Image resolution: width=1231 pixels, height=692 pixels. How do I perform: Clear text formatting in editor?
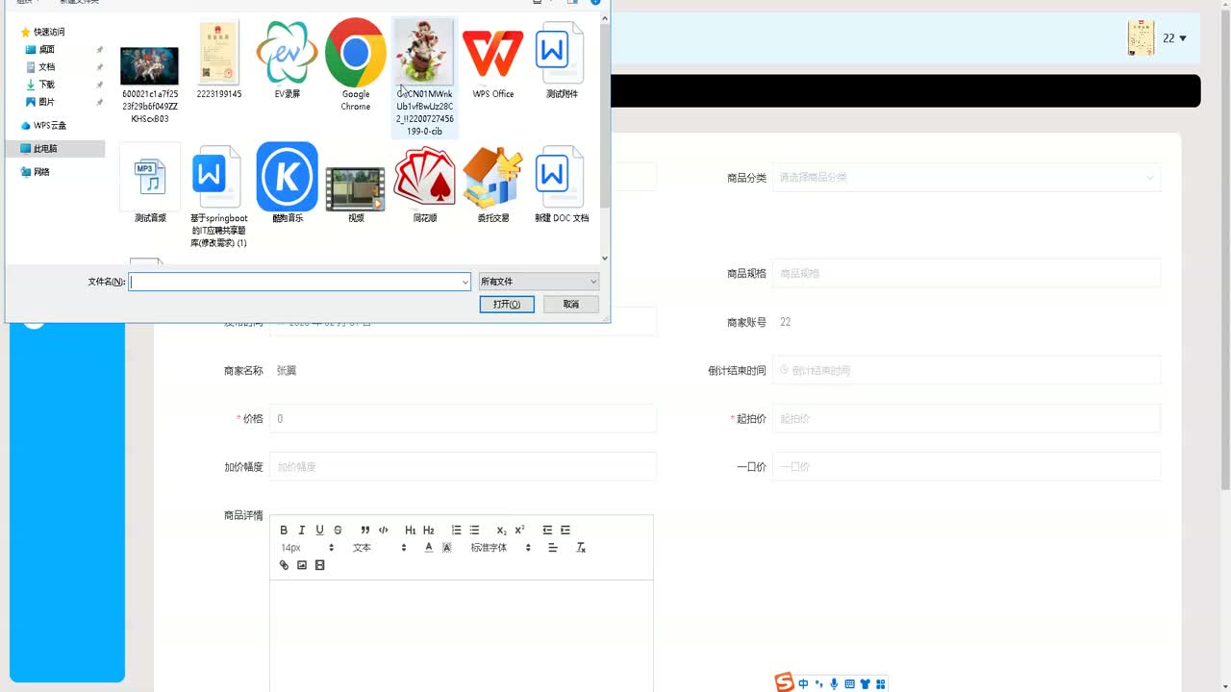coord(581,548)
